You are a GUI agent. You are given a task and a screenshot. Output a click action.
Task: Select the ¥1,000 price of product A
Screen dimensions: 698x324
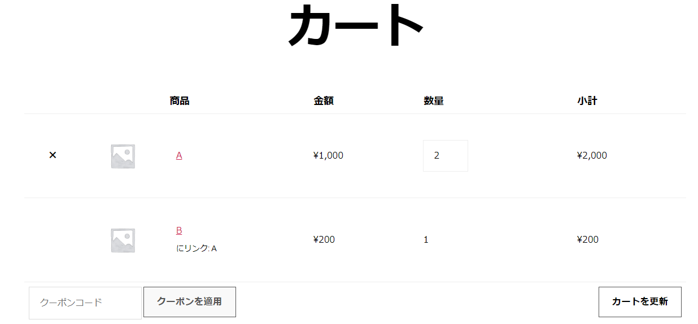328,155
